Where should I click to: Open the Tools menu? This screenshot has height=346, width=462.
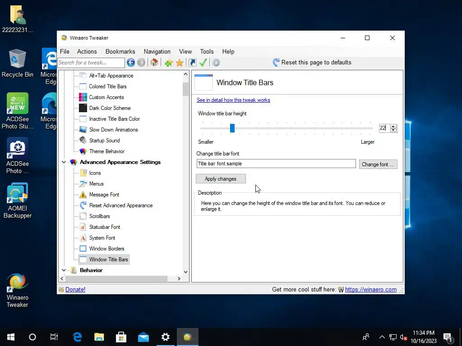tap(207, 51)
